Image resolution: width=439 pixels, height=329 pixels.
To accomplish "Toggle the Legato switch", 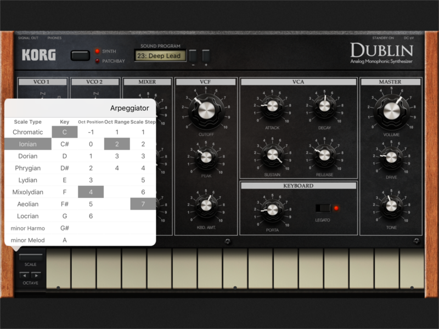I will point(323,208).
